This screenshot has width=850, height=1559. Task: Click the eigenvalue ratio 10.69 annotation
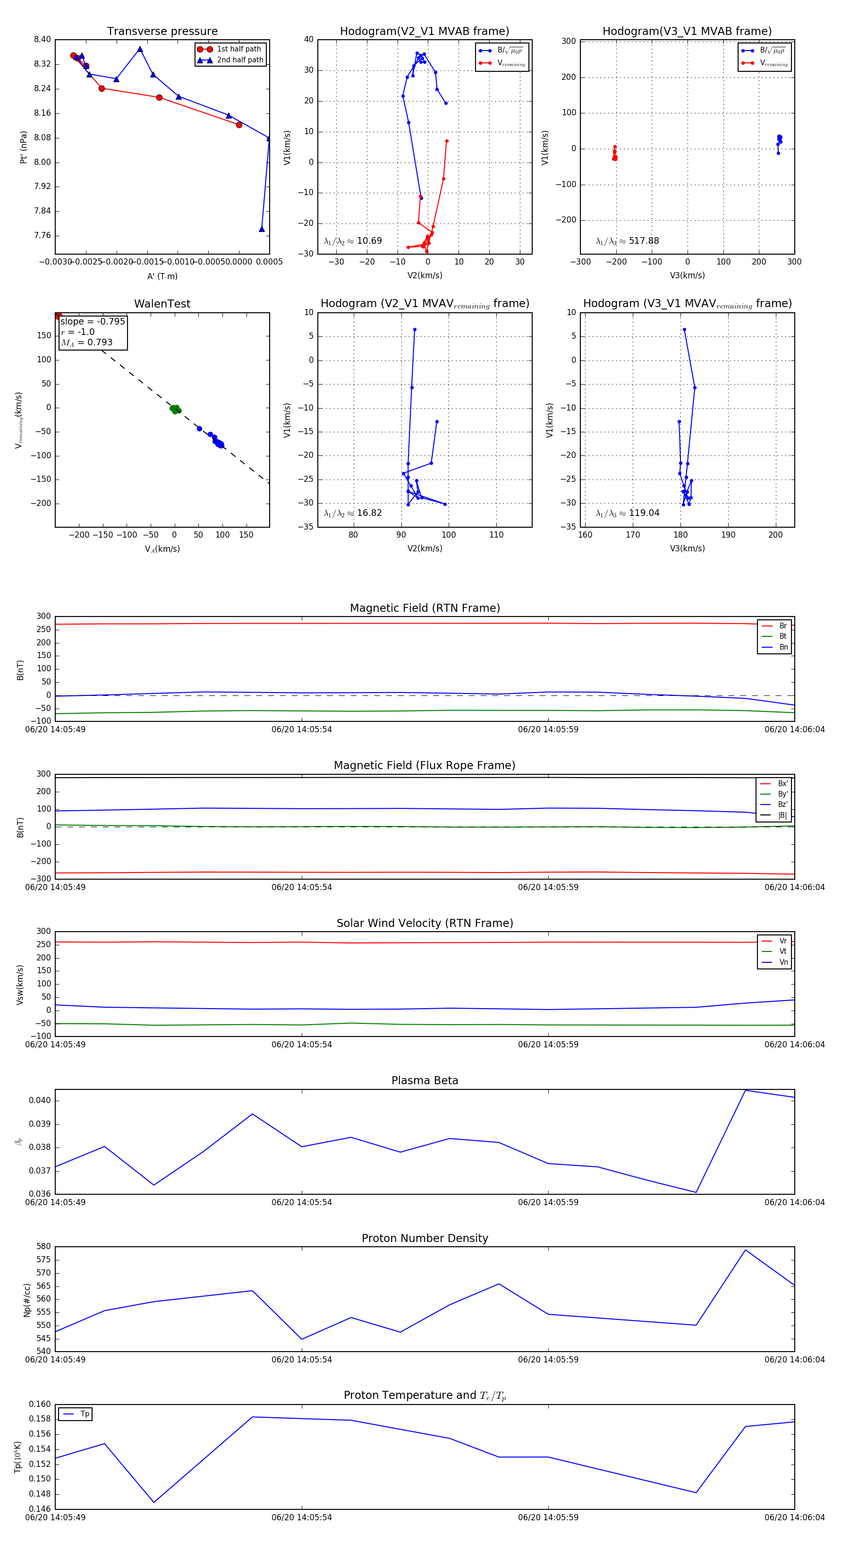coord(353,241)
